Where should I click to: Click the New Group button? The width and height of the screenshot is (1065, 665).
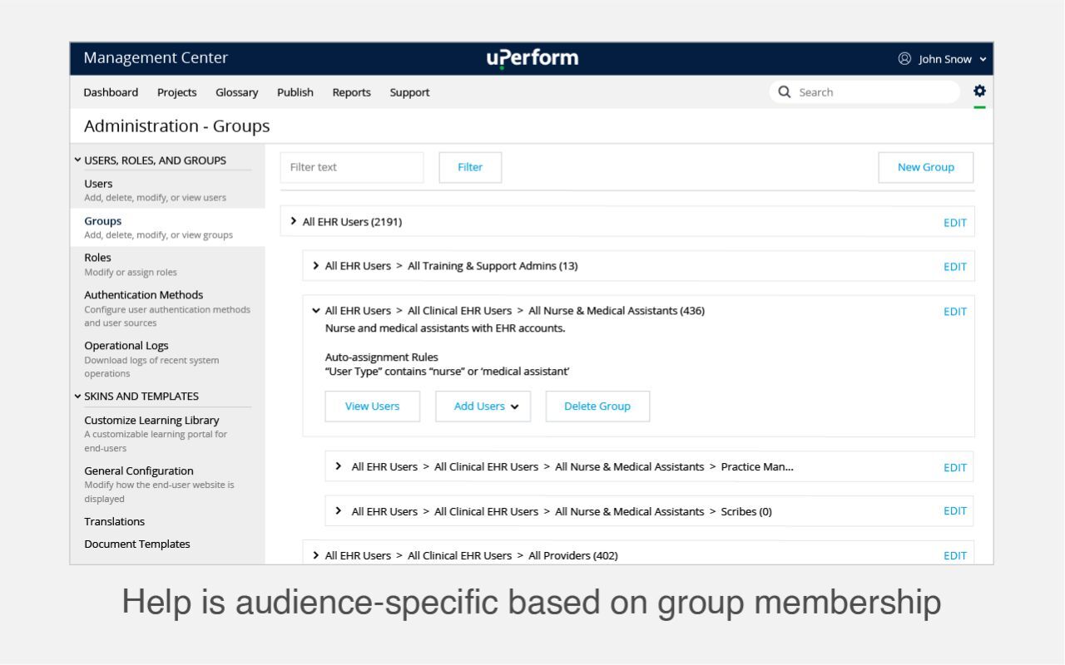coord(925,167)
